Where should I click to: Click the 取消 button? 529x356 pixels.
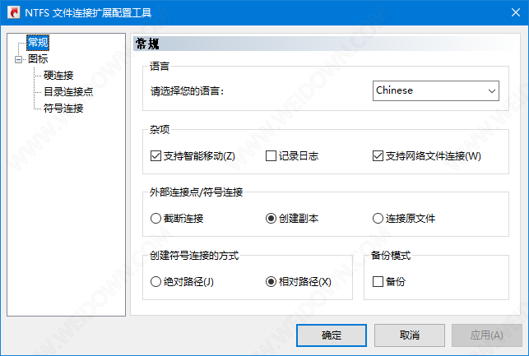coord(410,335)
